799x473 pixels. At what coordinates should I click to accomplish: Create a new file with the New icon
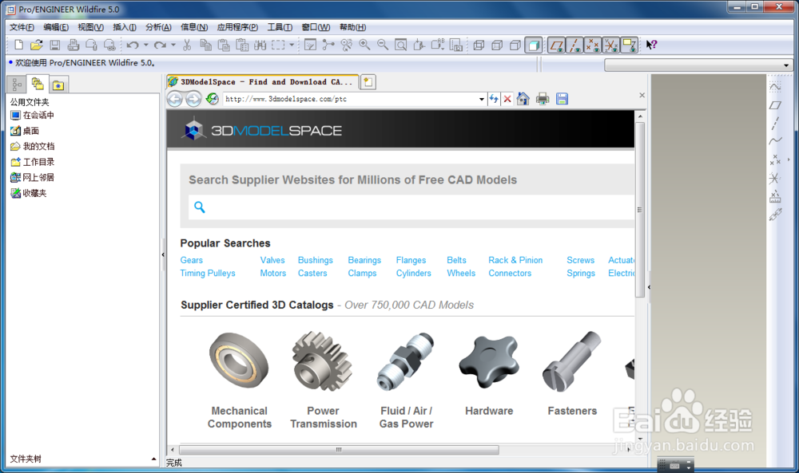point(18,45)
